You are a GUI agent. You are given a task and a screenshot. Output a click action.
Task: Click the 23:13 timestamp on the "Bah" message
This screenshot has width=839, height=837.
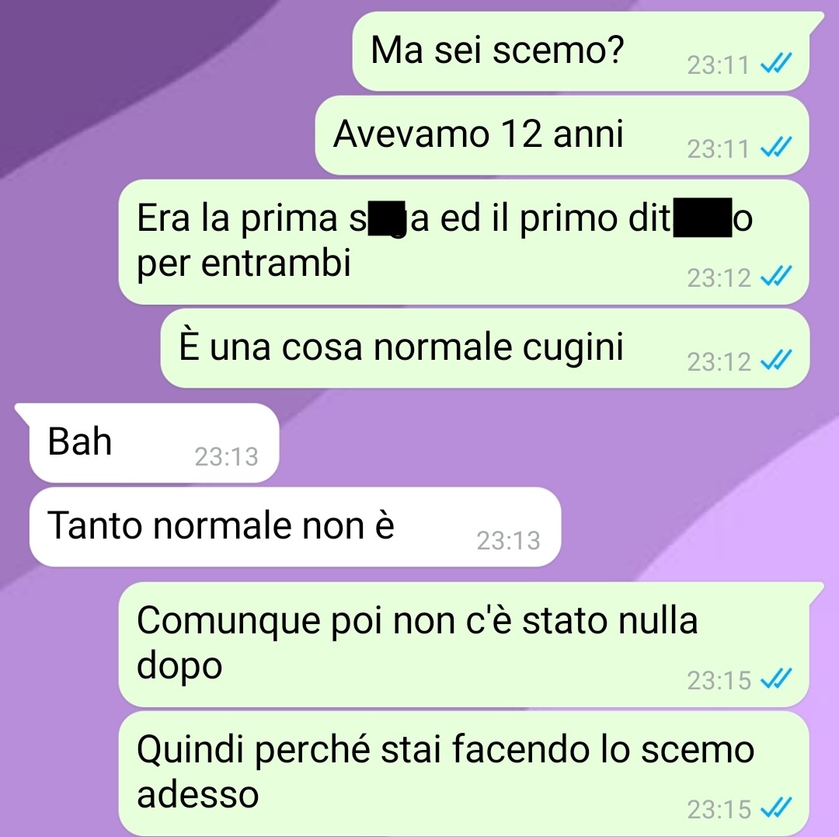tap(226, 456)
